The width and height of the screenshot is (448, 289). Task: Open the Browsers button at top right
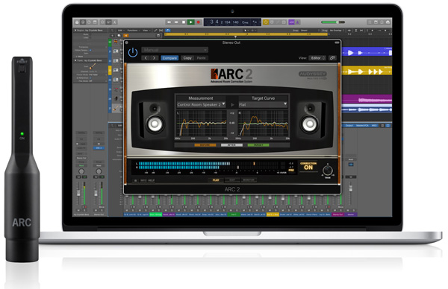coord(388,22)
